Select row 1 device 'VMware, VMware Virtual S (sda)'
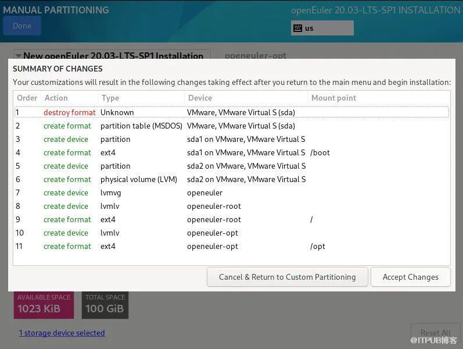The height and width of the screenshot is (349, 463). point(241,112)
